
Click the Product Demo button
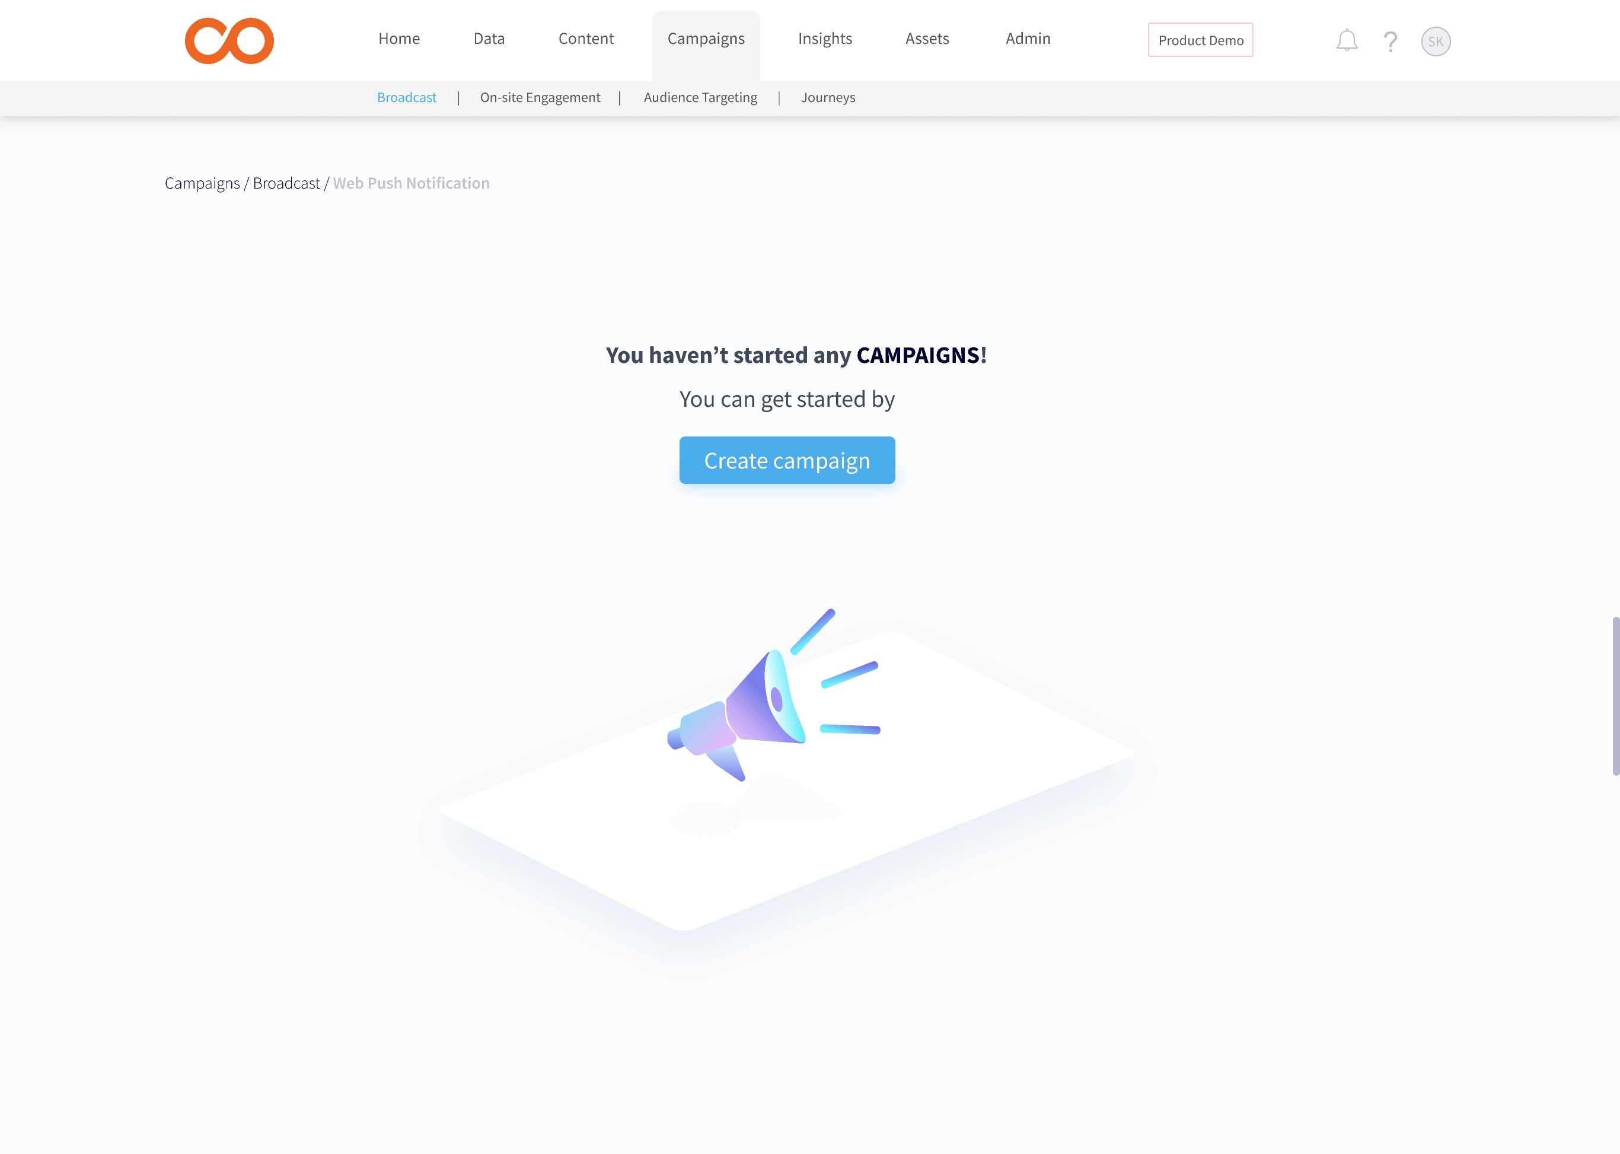click(x=1200, y=40)
